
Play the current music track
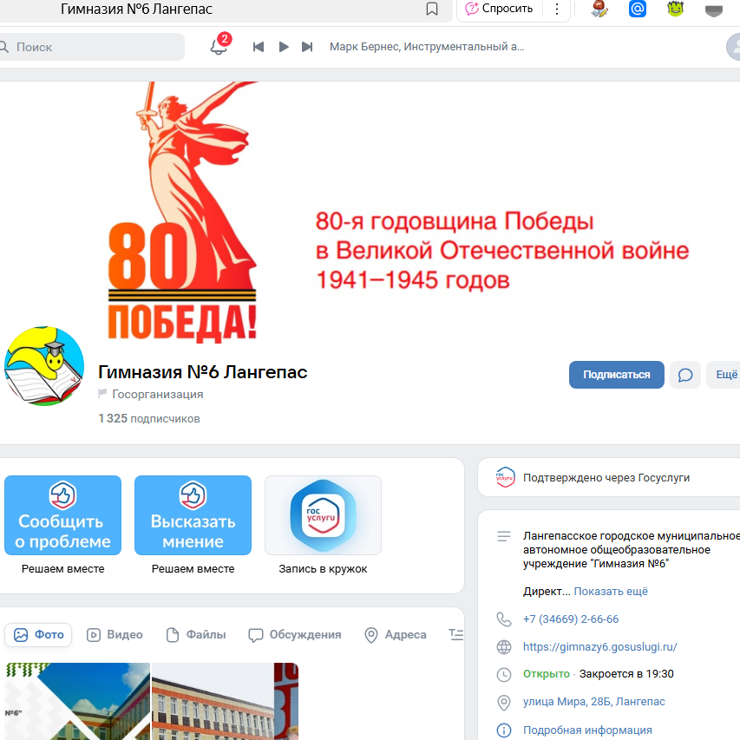click(x=283, y=47)
